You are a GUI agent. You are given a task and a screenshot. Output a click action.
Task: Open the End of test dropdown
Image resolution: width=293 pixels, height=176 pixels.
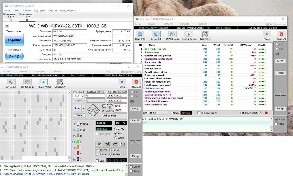click(115, 116)
